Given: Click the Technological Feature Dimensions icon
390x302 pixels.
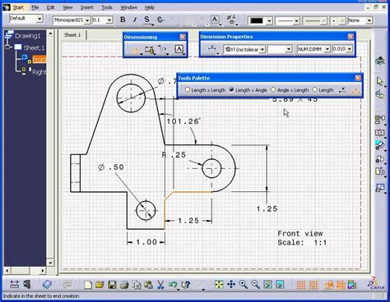Looking at the screenshot, I should click(150, 50).
